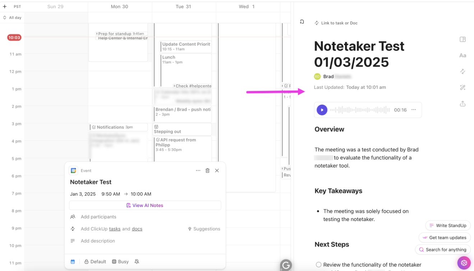
Task: Click the Google Calendar icon in event popup
Action: (x=73, y=170)
